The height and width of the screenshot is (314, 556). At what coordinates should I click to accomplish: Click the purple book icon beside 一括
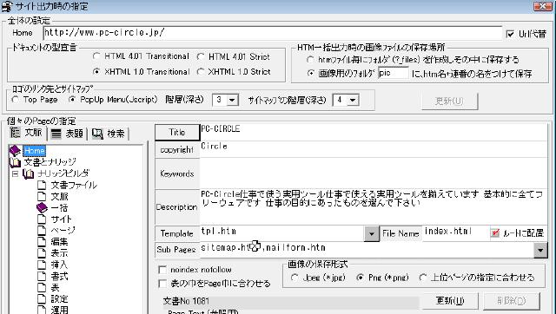pos(42,207)
